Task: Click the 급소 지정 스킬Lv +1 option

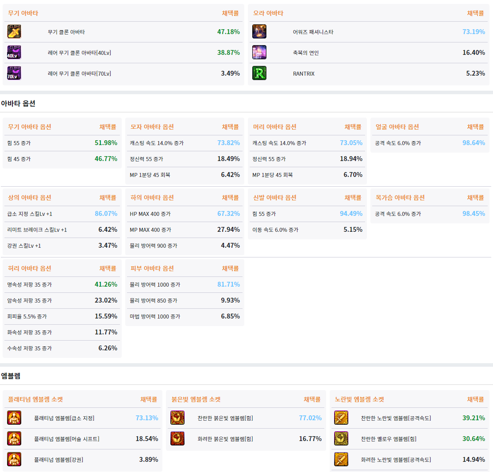Action: point(30,214)
